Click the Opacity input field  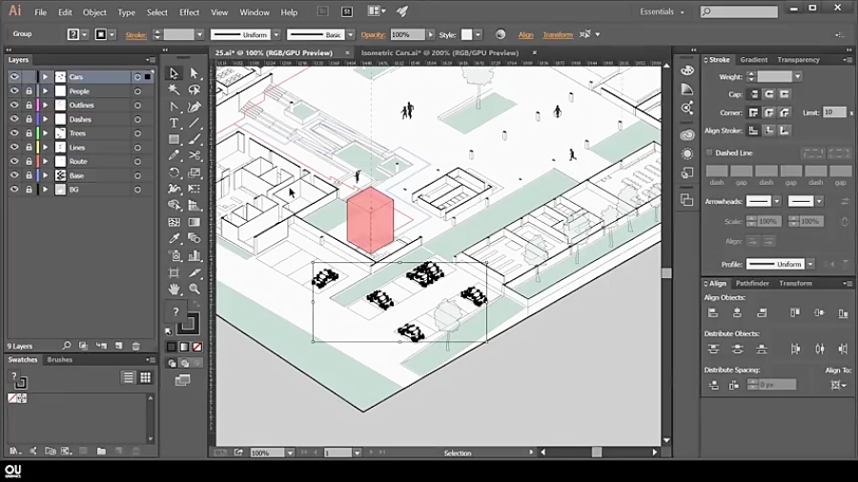click(408, 34)
